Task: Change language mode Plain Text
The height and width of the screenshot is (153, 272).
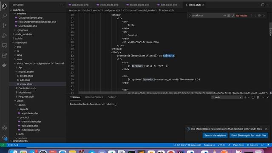Action: [x=238, y=145]
